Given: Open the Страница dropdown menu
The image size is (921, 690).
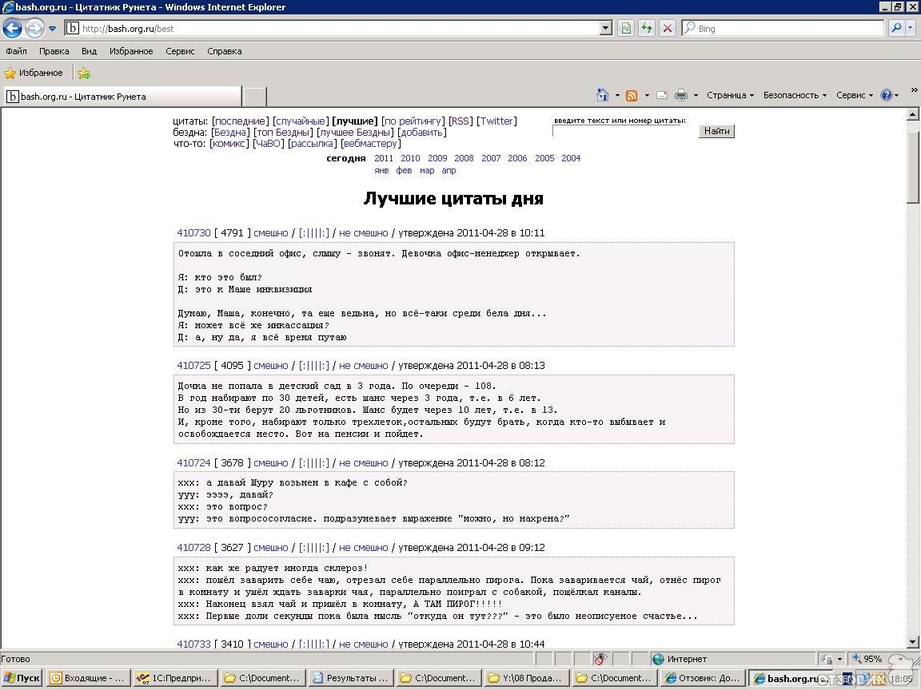Looking at the screenshot, I should click(730, 95).
